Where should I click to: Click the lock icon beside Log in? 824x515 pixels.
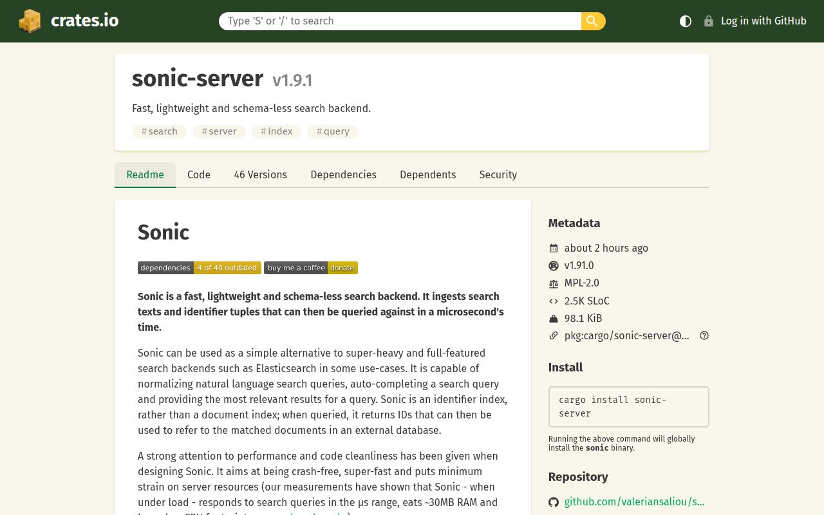coord(709,21)
